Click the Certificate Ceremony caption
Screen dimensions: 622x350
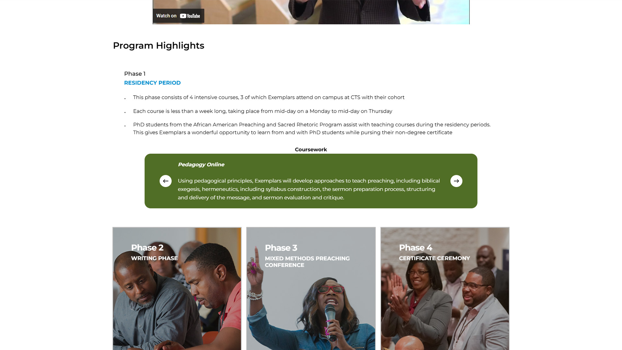pos(434,258)
